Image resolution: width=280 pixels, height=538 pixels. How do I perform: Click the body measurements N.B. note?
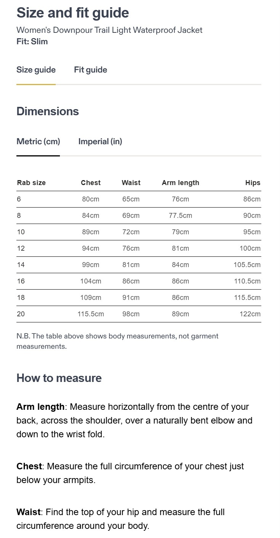(x=117, y=341)
